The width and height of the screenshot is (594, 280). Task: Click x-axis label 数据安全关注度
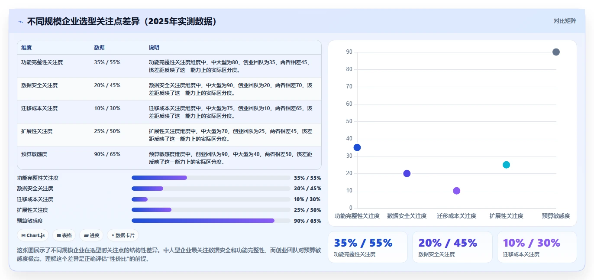pyautogui.click(x=407, y=216)
